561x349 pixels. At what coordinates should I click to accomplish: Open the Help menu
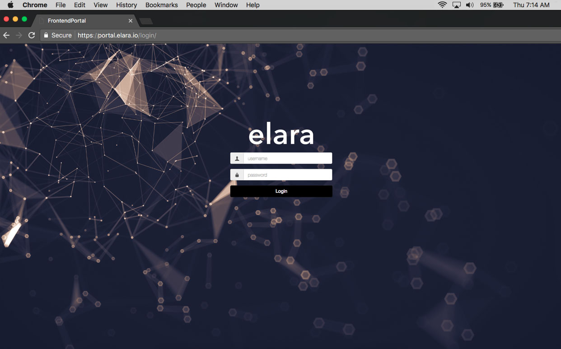tap(253, 5)
